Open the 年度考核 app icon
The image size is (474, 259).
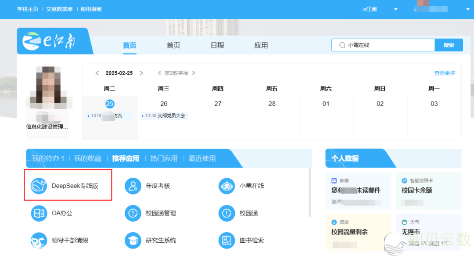pos(133,186)
